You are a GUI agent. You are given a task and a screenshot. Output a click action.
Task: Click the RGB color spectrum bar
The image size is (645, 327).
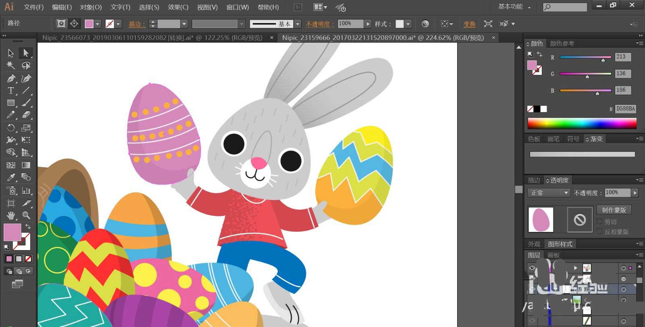click(582, 123)
